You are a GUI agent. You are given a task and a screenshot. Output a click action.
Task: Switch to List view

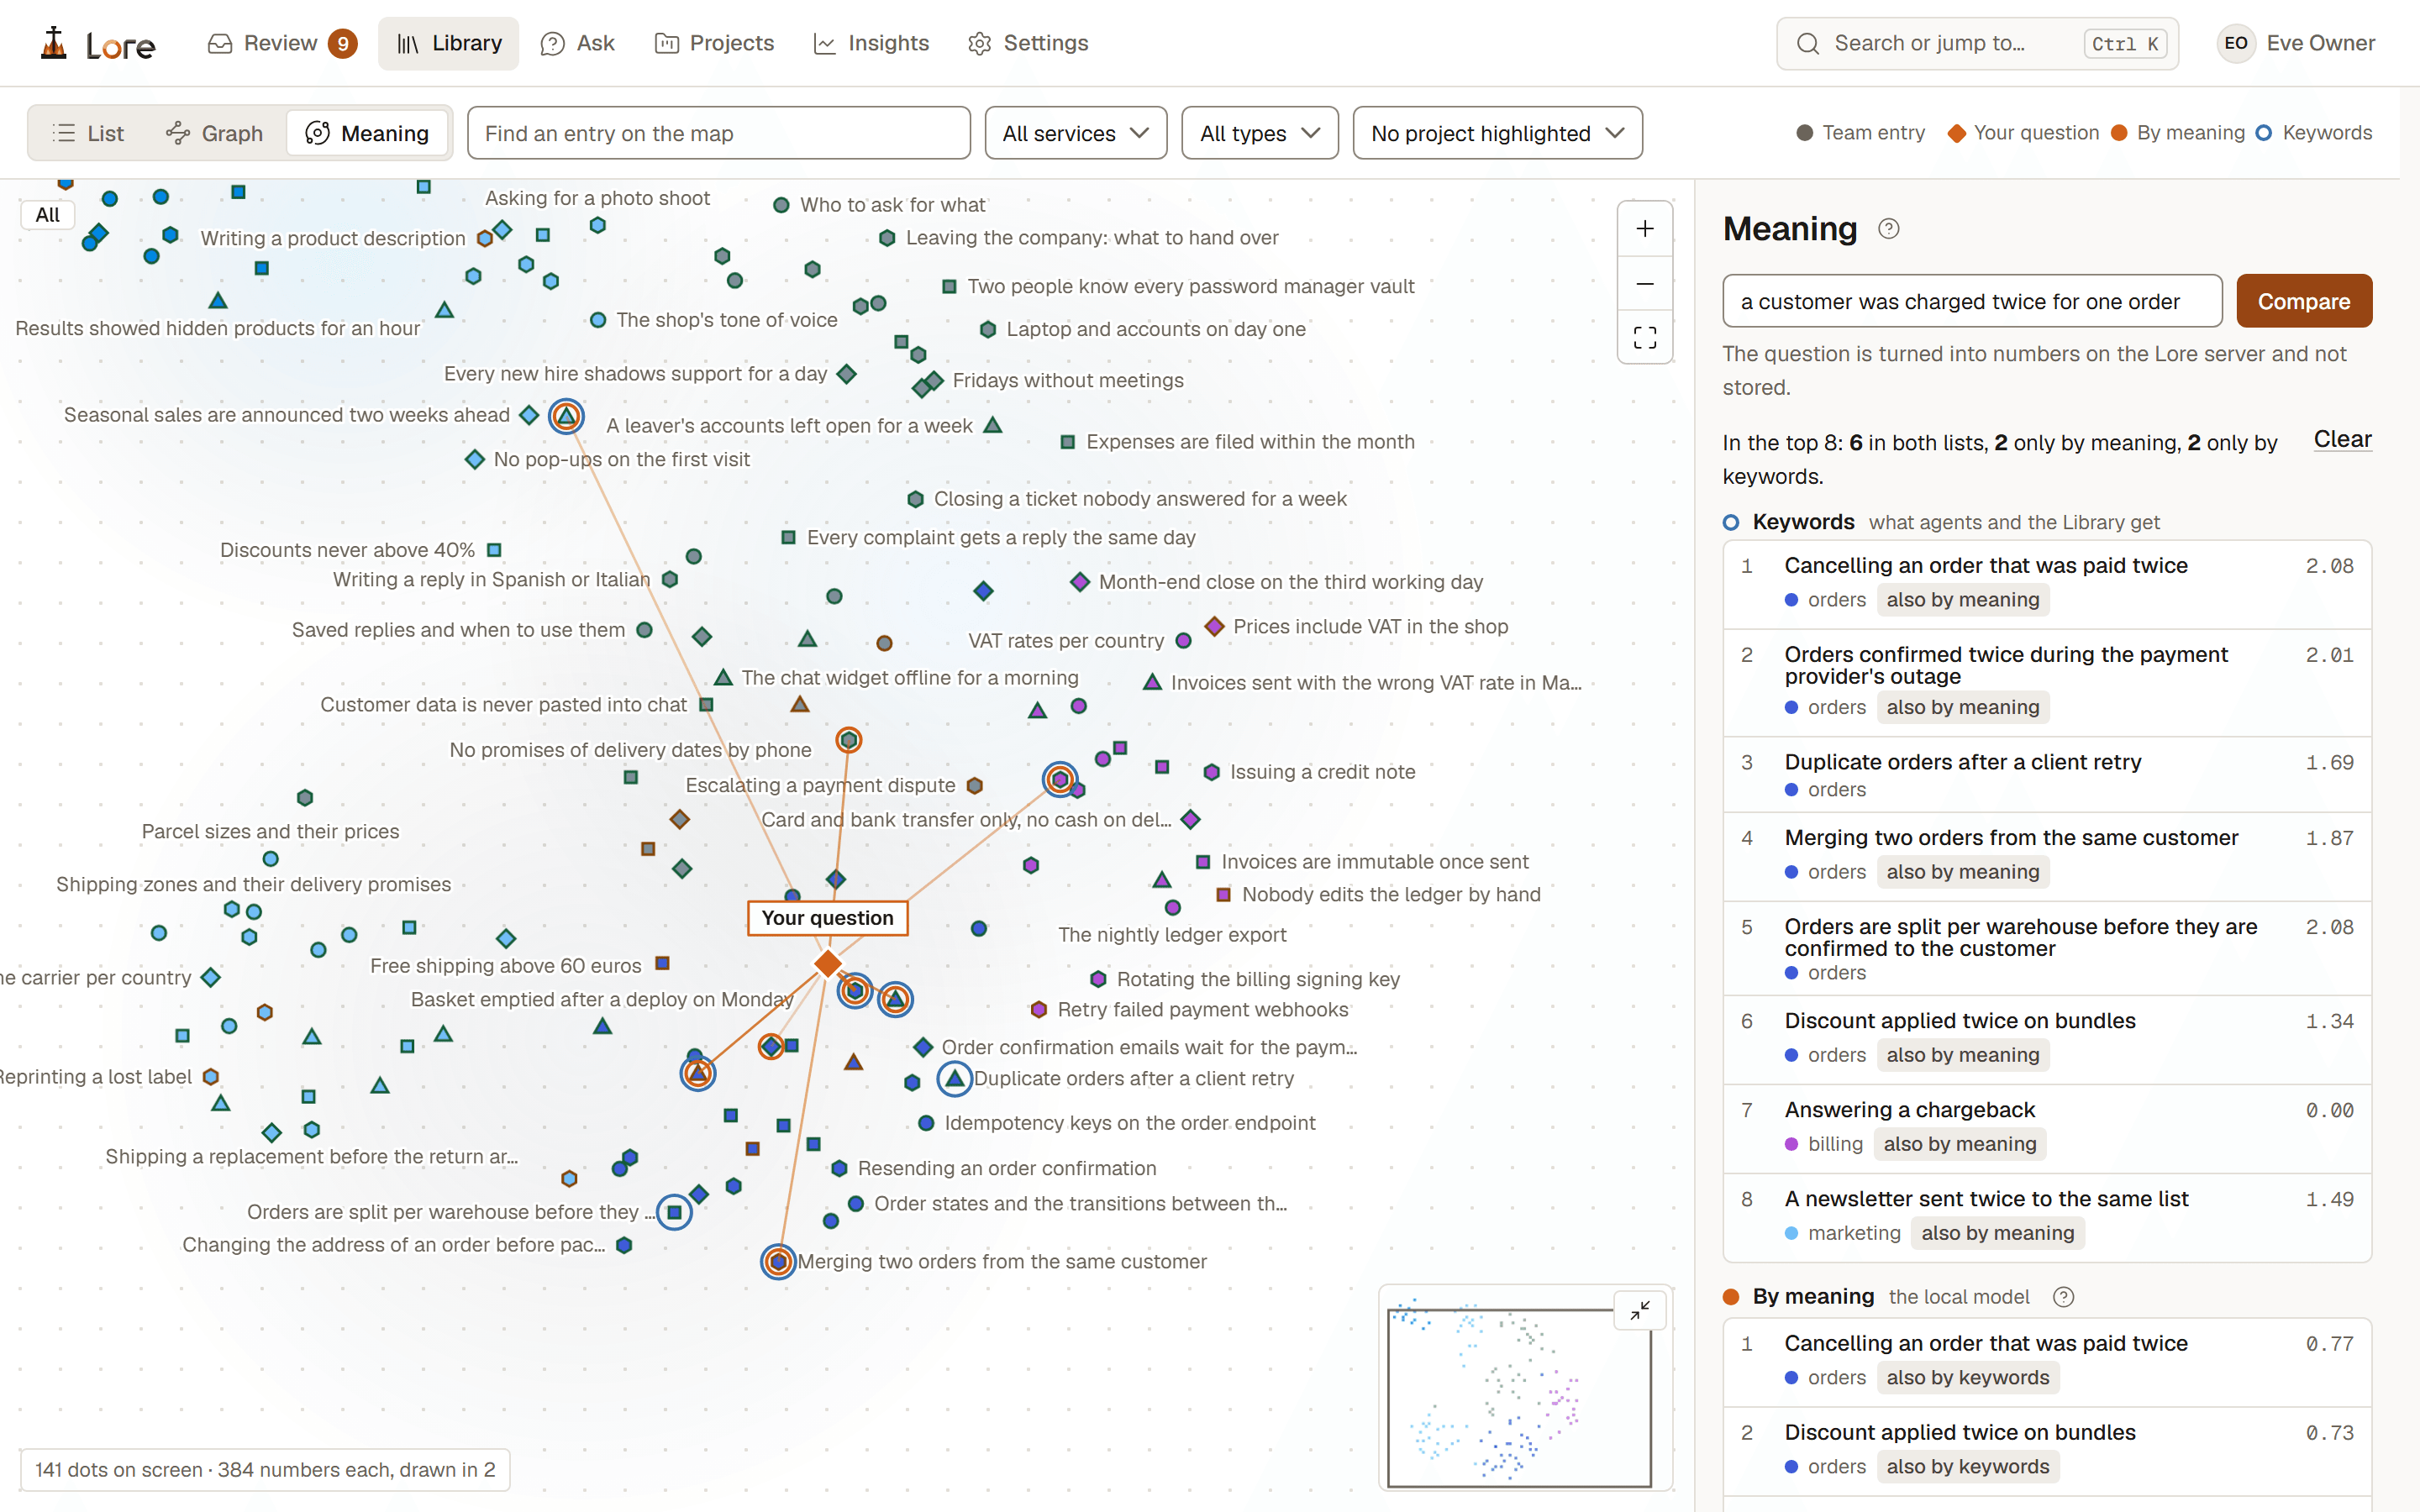(x=88, y=133)
